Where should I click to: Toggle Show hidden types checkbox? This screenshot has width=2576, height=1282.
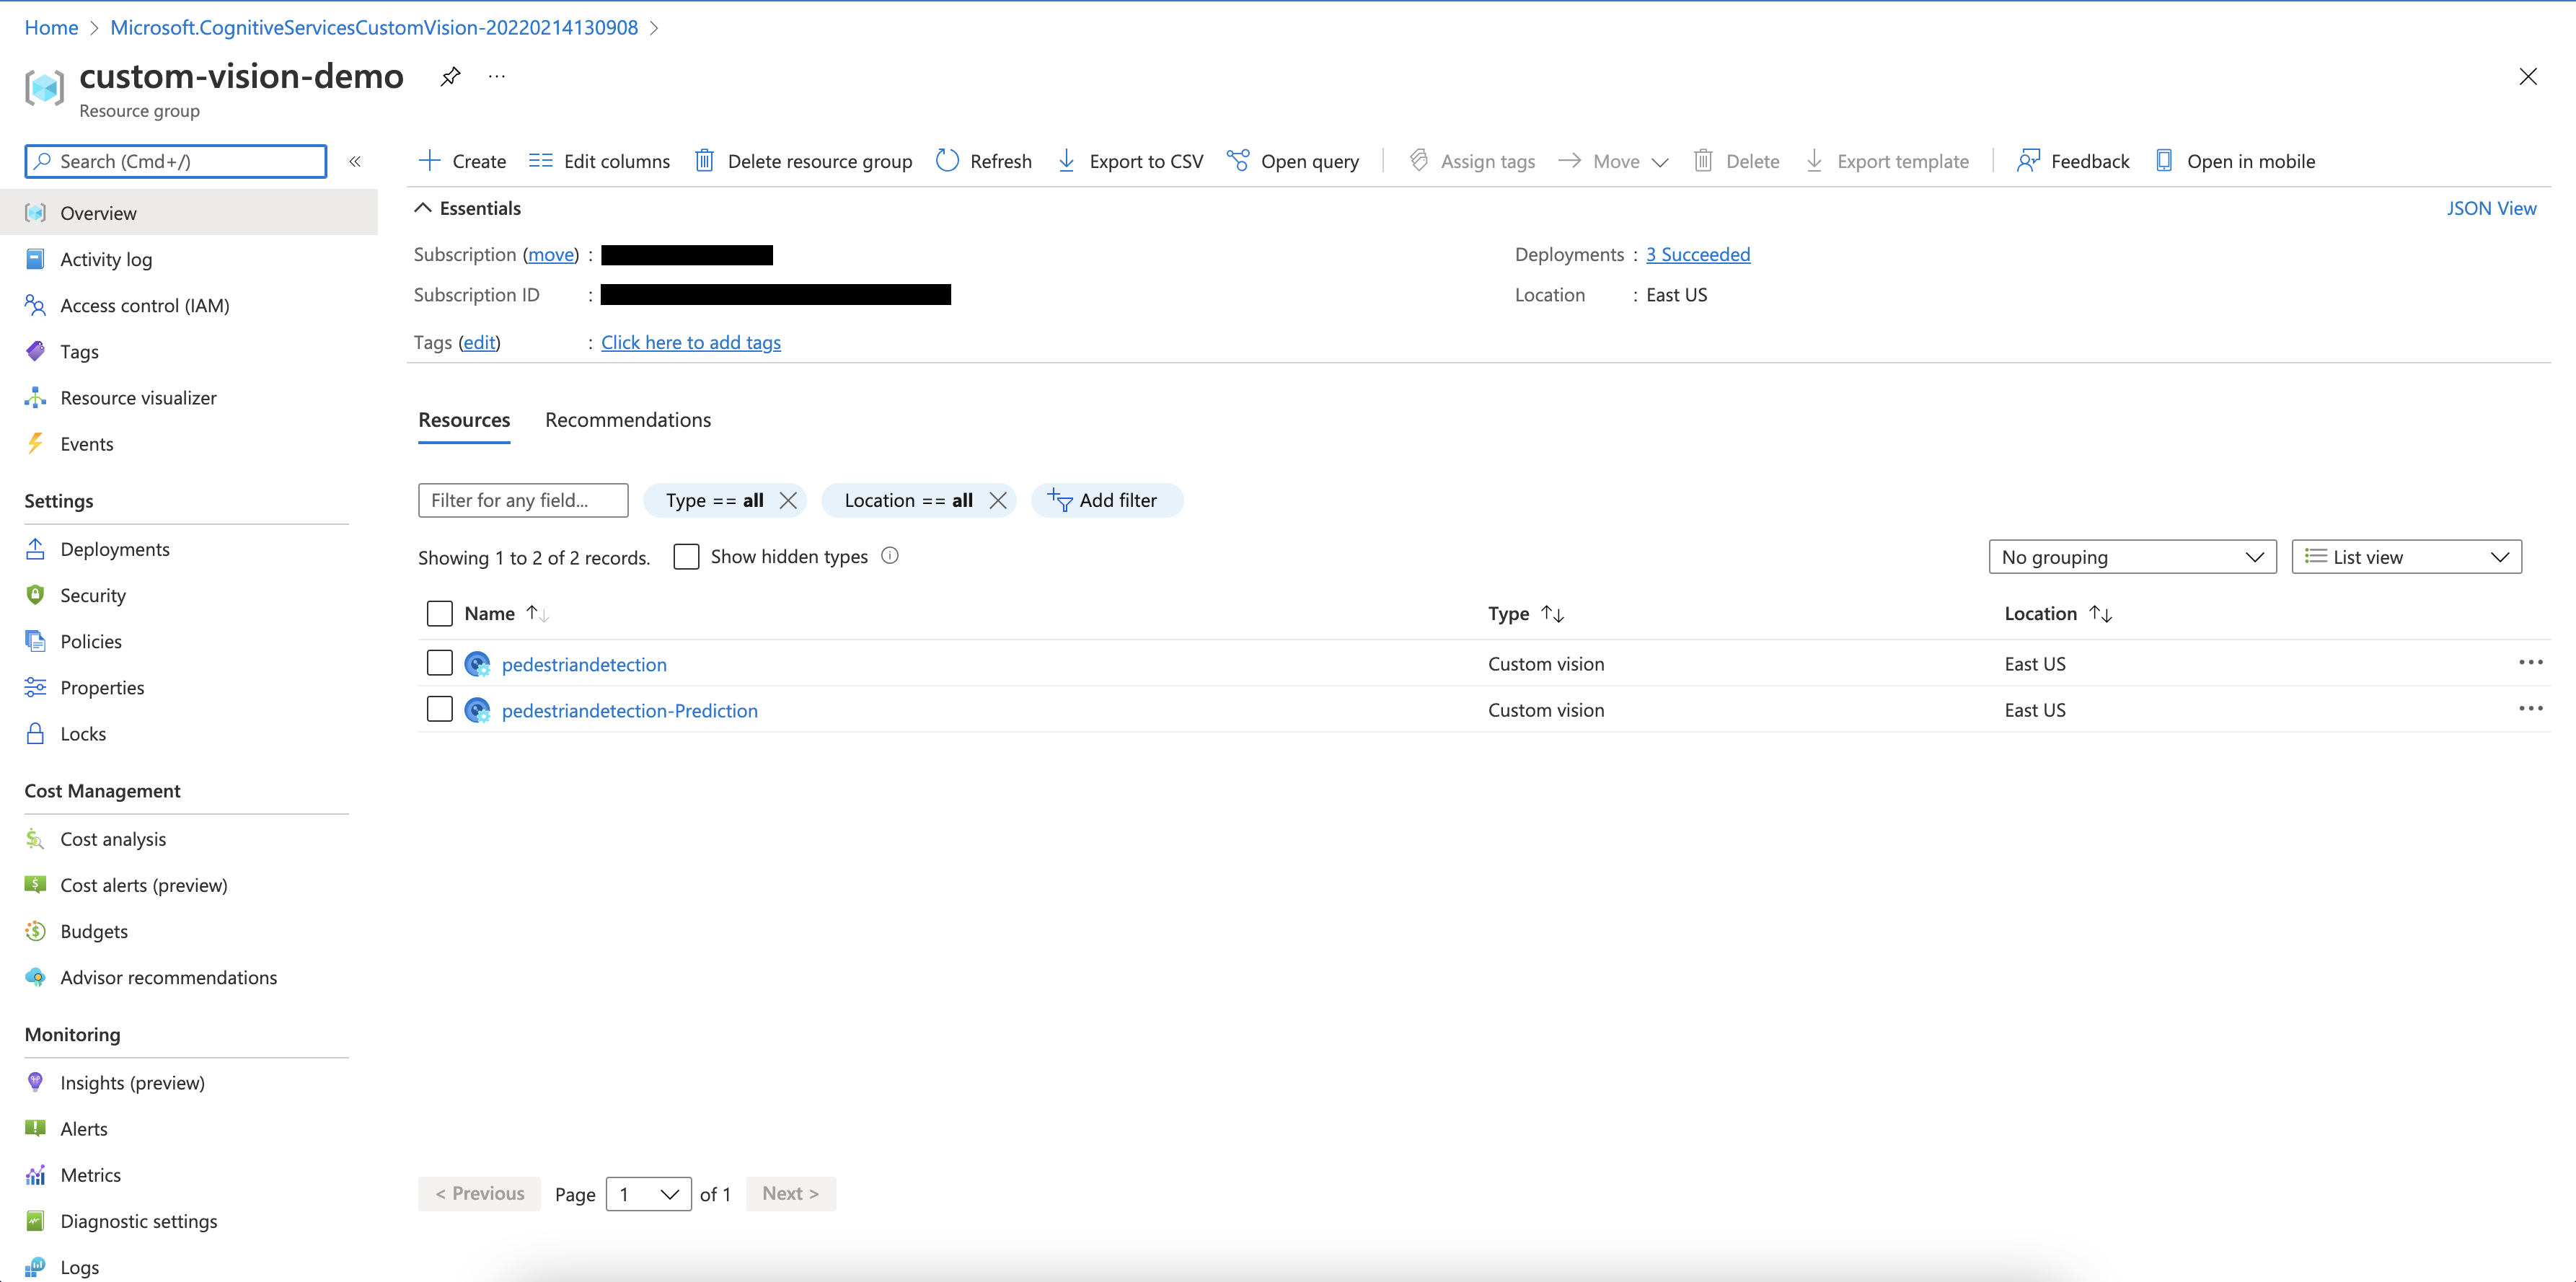(686, 556)
